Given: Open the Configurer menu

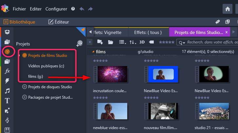Looking at the screenshot, I should pyautogui.click(x=56, y=9).
